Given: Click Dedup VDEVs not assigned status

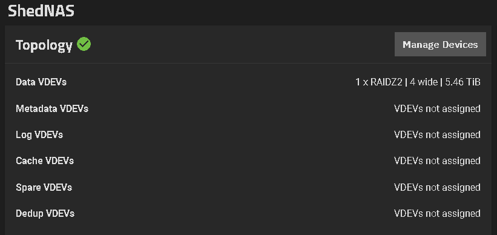Looking at the screenshot, I should (x=437, y=213).
